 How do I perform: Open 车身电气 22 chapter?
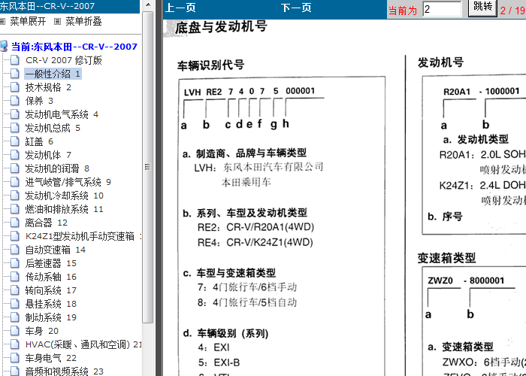tap(51, 358)
